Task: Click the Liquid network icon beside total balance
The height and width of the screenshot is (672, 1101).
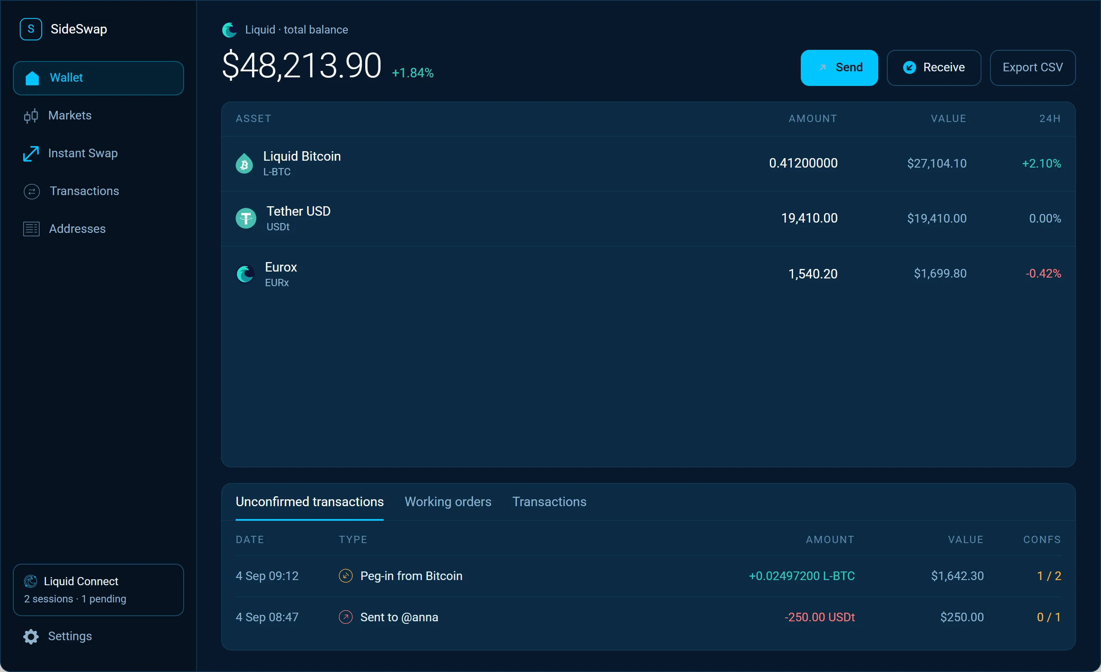Action: pos(230,30)
